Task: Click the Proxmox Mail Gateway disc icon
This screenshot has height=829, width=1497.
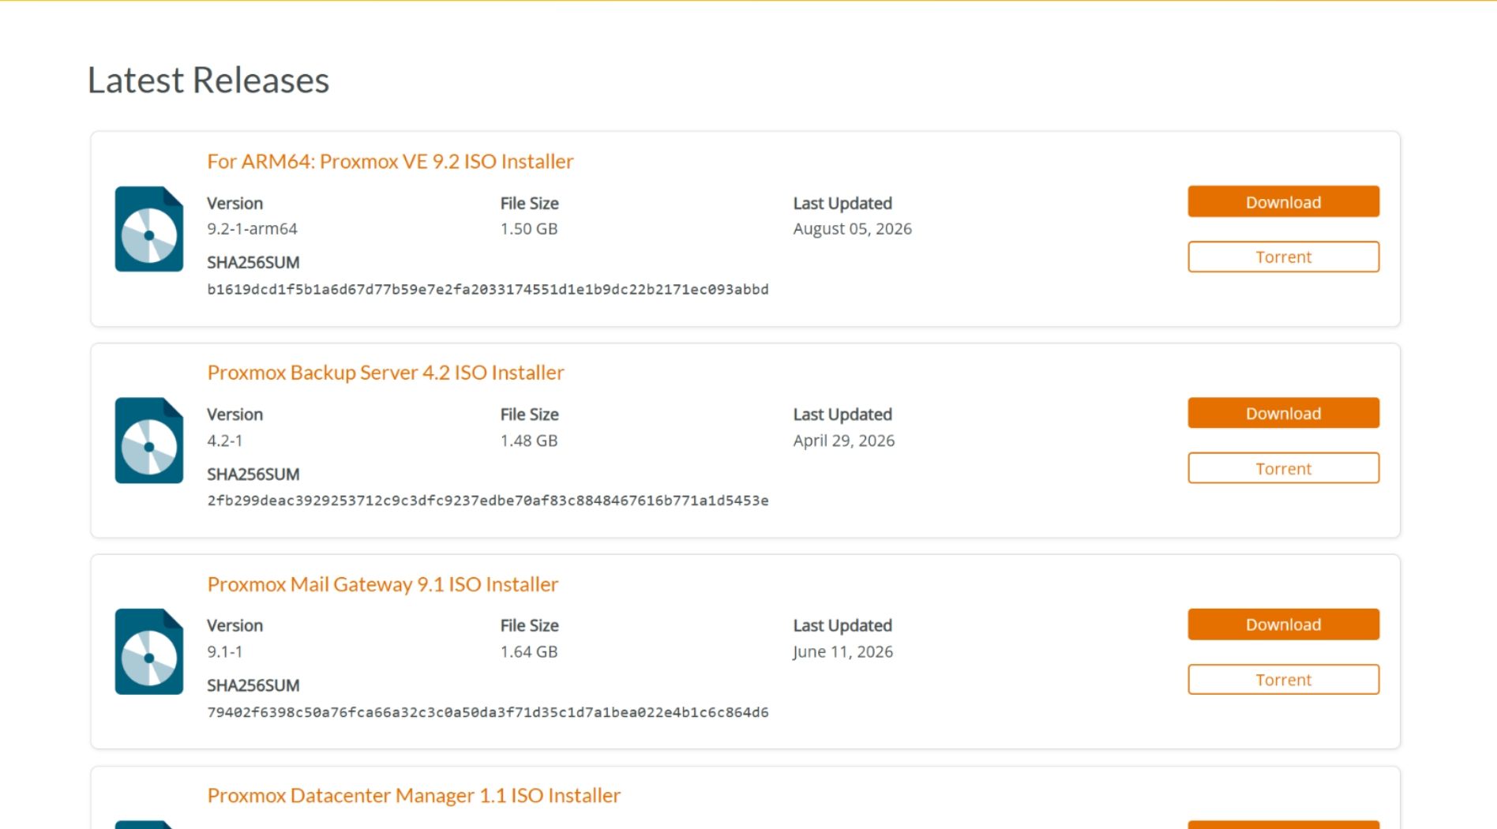Action: (x=149, y=651)
